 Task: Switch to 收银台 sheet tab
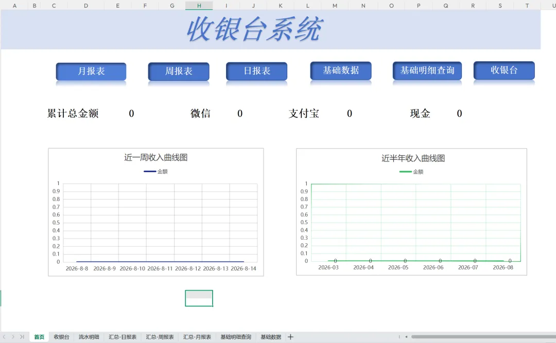pos(61,337)
